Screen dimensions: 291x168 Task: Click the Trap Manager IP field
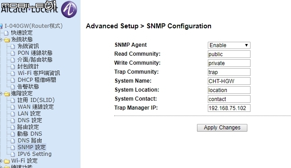point(229,108)
